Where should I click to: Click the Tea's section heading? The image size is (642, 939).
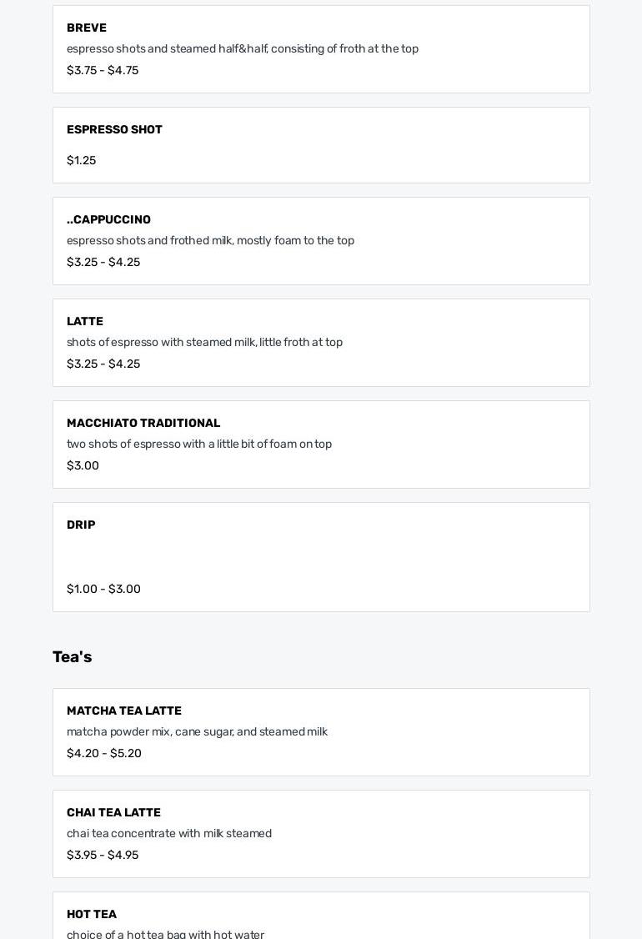pos(72,657)
